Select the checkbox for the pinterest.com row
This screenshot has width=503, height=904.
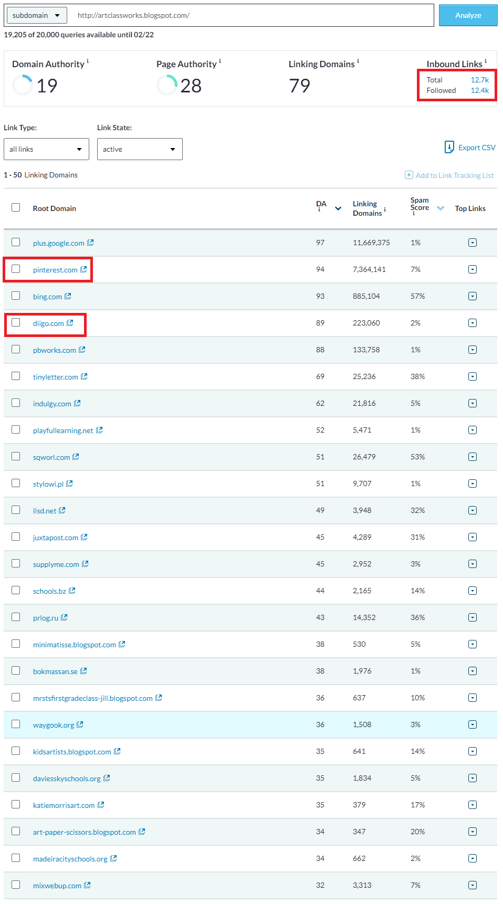(16, 269)
